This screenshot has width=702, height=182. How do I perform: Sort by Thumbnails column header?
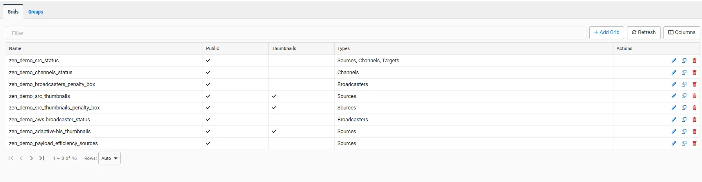pos(301,48)
